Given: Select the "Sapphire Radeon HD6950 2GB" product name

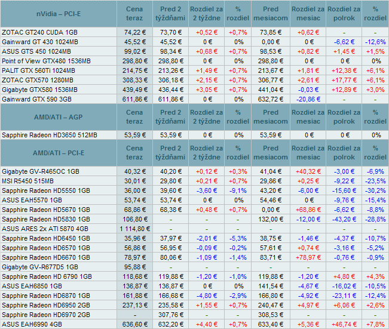Looking at the screenshot, I should click(x=46, y=305).
